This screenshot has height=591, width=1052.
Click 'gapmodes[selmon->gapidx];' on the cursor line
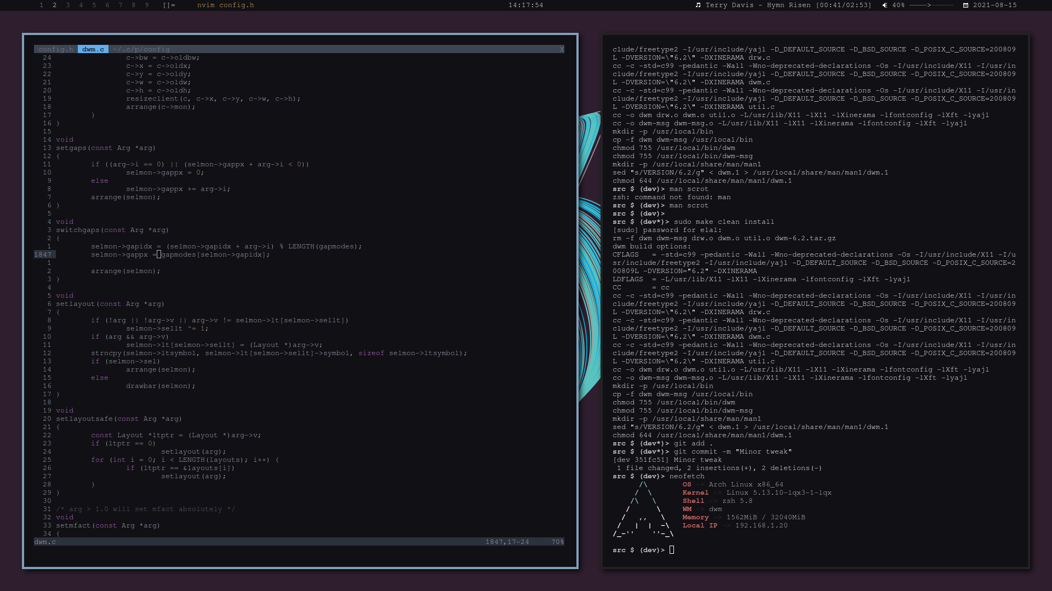point(215,254)
